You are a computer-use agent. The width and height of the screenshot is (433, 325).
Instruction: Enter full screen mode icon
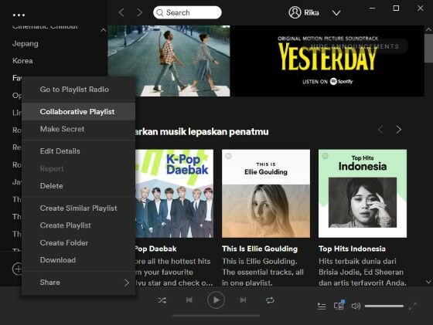[x=413, y=306]
